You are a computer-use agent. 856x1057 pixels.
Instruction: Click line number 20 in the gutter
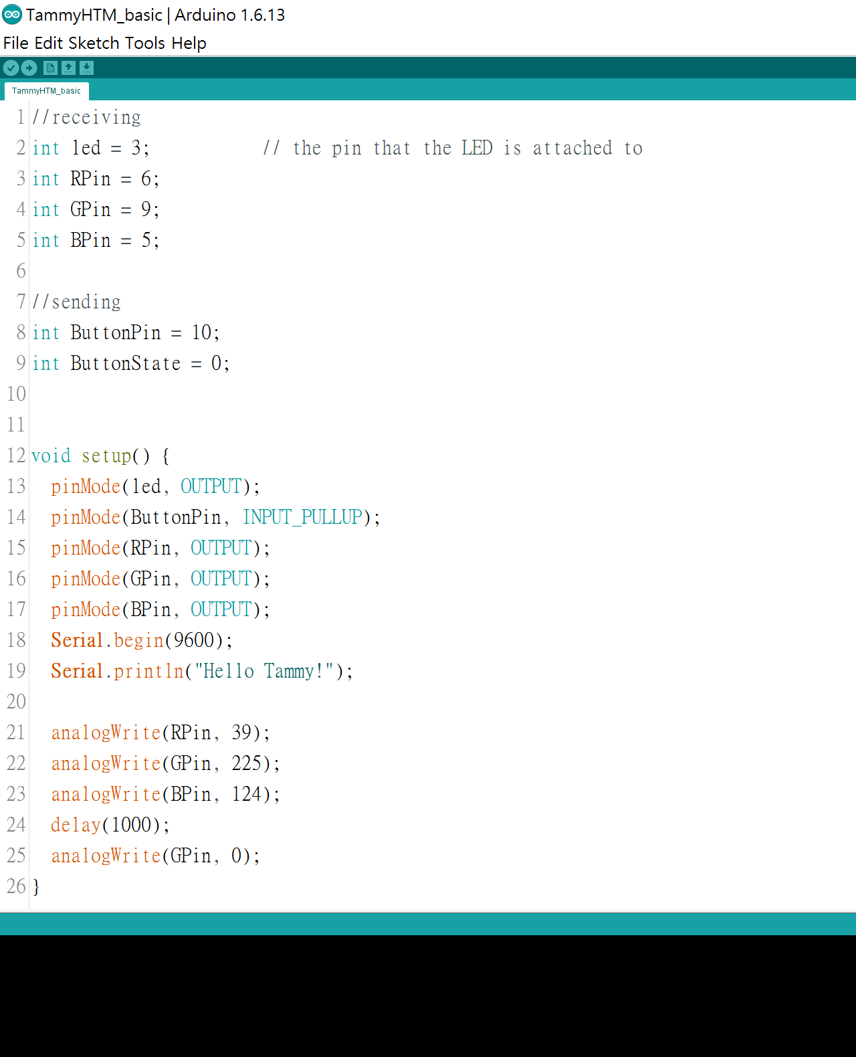coord(16,702)
